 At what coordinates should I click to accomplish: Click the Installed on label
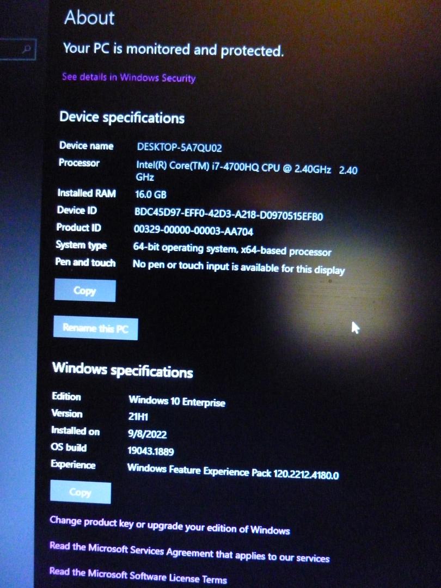75,431
